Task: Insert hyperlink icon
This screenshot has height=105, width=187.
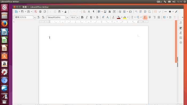Action: click(x=136, y=12)
